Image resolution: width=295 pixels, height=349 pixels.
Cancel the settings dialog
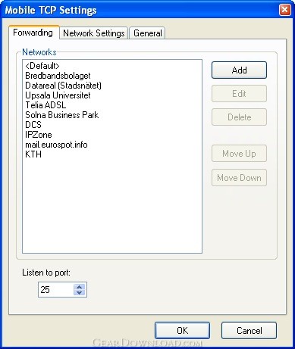click(249, 330)
